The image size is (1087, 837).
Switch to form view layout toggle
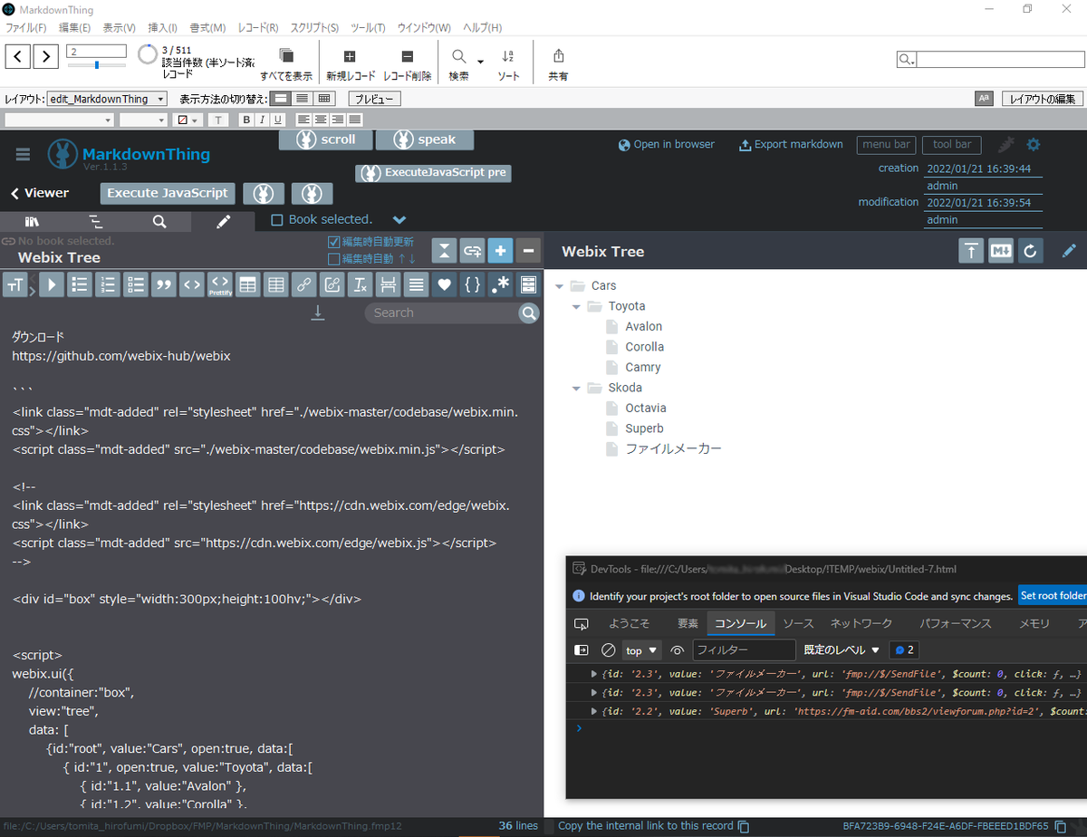(282, 99)
